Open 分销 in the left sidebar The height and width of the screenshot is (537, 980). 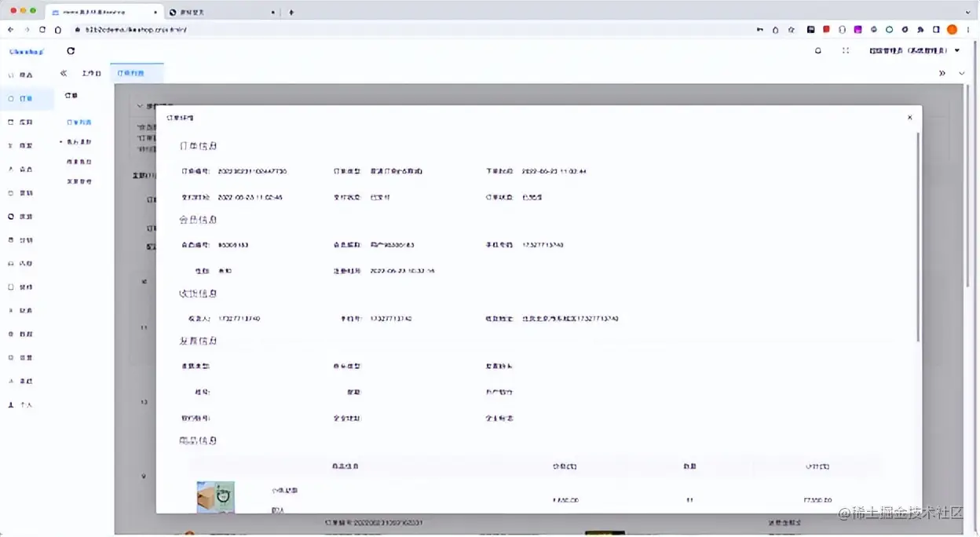point(27,239)
